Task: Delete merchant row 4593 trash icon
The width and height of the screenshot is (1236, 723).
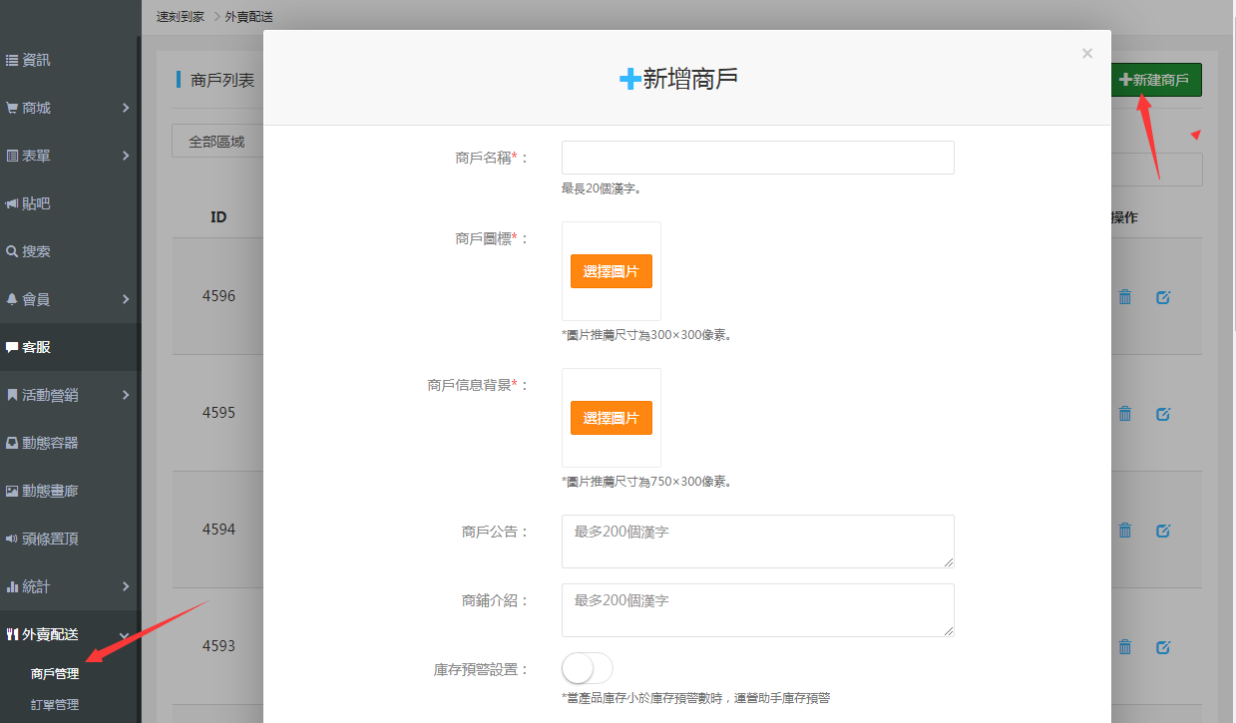Action: 1125,646
